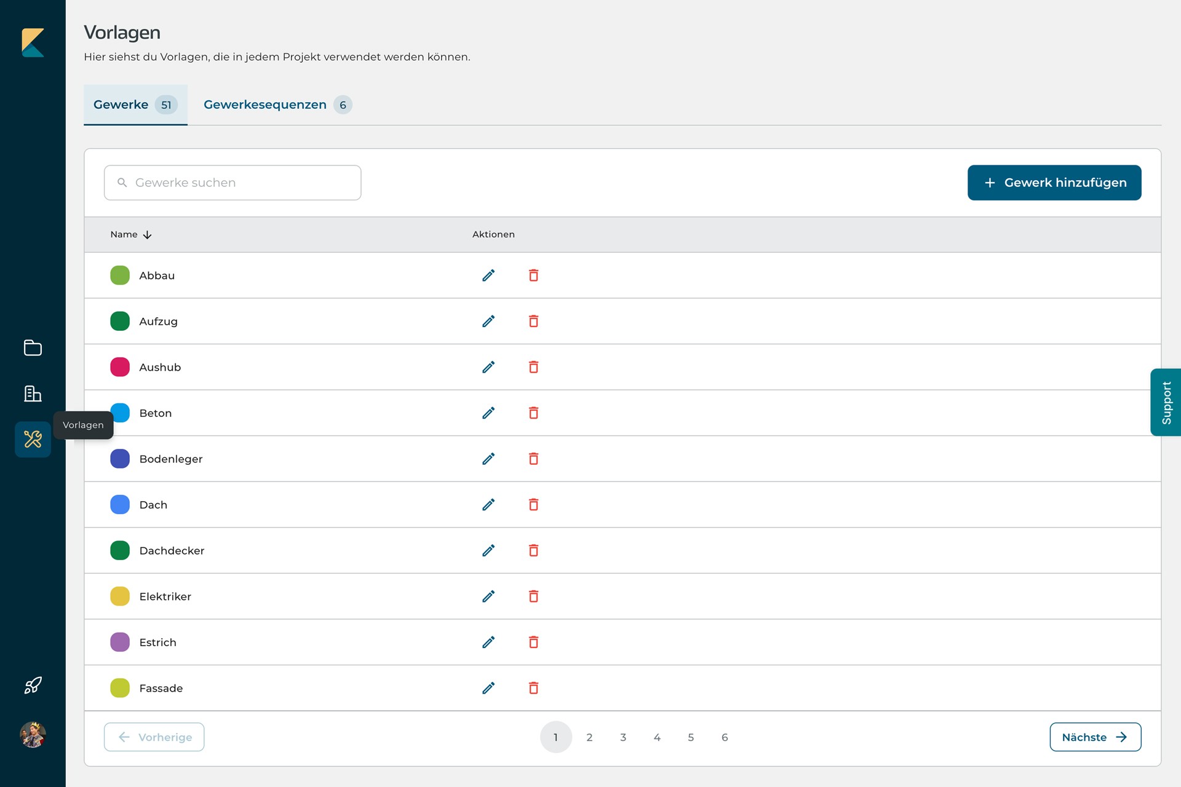The height and width of the screenshot is (787, 1181).
Task: Click Gewerk hinzufügen button
Action: coord(1054,183)
